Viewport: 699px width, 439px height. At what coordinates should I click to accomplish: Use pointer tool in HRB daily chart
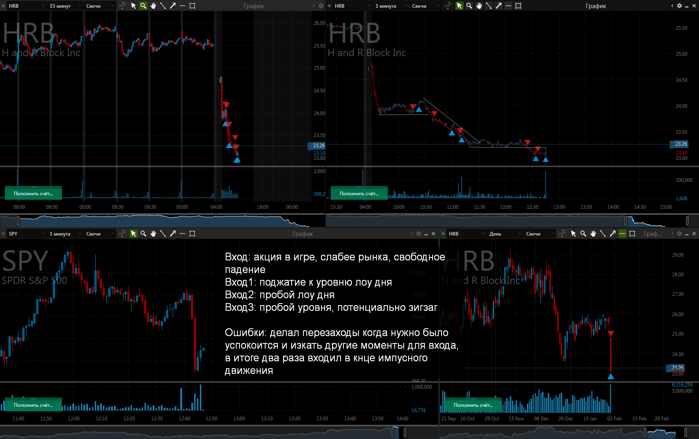pos(573,234)
